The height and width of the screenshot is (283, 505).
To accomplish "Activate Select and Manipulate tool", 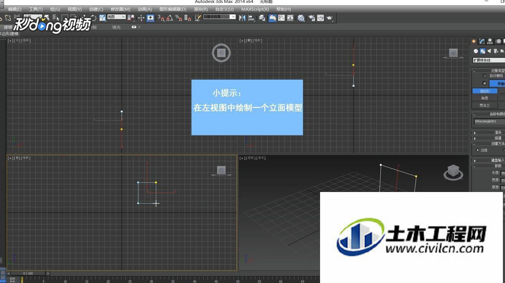I will tap(141, 18).
